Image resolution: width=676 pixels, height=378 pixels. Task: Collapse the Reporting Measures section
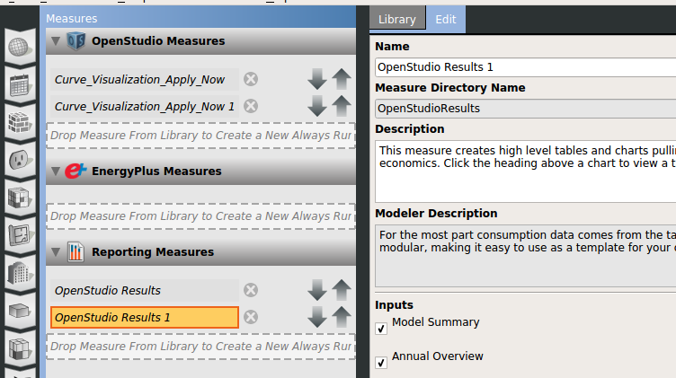pos(56,252)
